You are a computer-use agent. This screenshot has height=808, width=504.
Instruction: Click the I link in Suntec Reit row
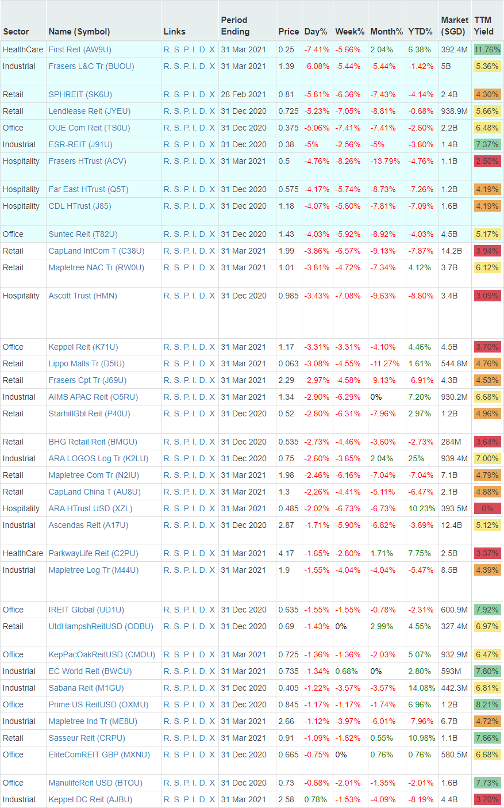tap(194, 234)
